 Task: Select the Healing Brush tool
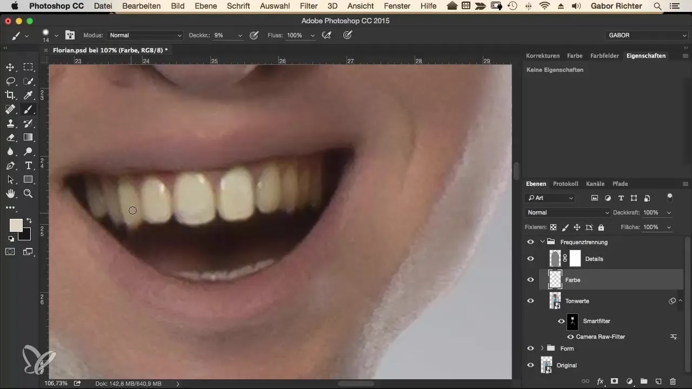[x=10, y=110]
